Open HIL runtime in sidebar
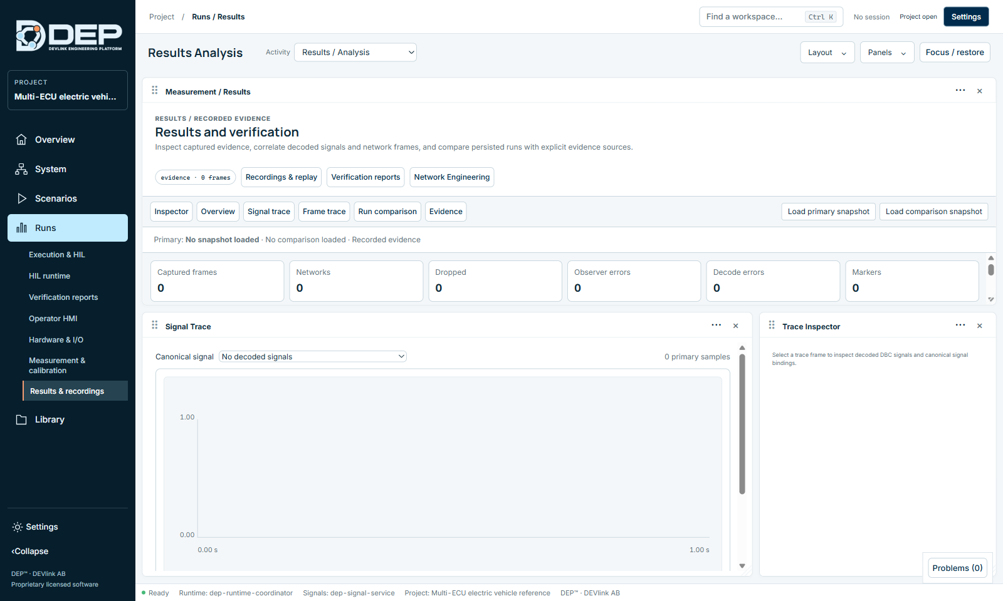Screen dimensions: 1003x601 click(50, 276)
